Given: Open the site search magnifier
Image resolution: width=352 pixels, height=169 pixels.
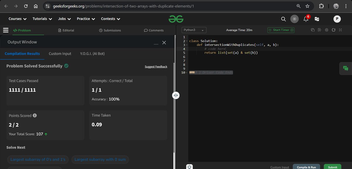Looking at the screenshot, I should (x=283, y=19).
